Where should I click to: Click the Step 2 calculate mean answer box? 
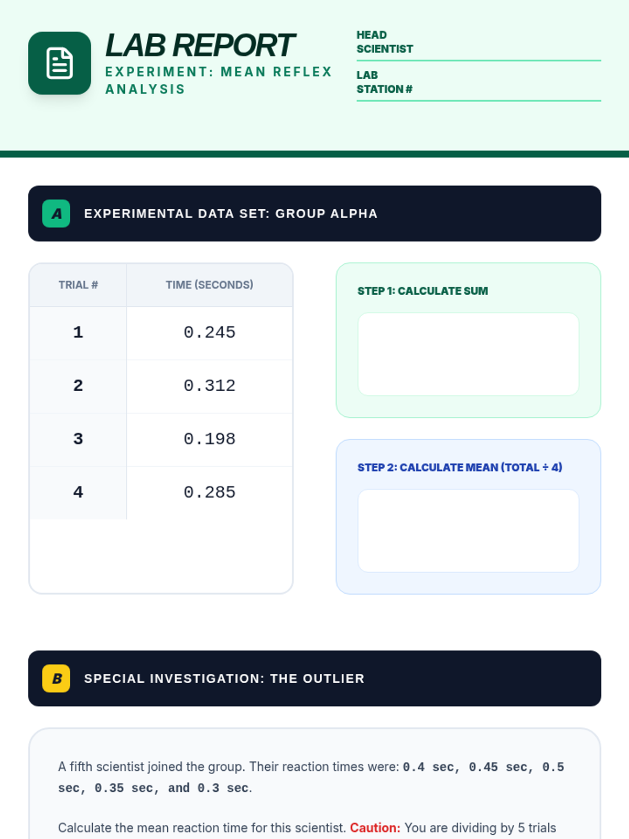[x=468, y=530]
